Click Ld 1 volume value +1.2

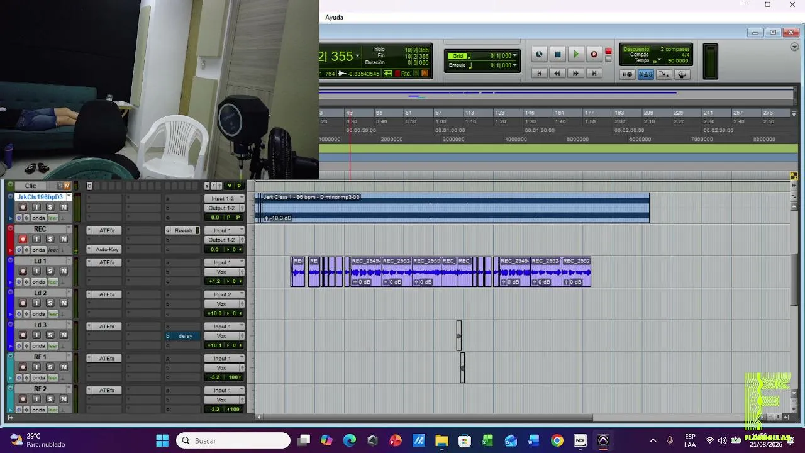[215, 281]
